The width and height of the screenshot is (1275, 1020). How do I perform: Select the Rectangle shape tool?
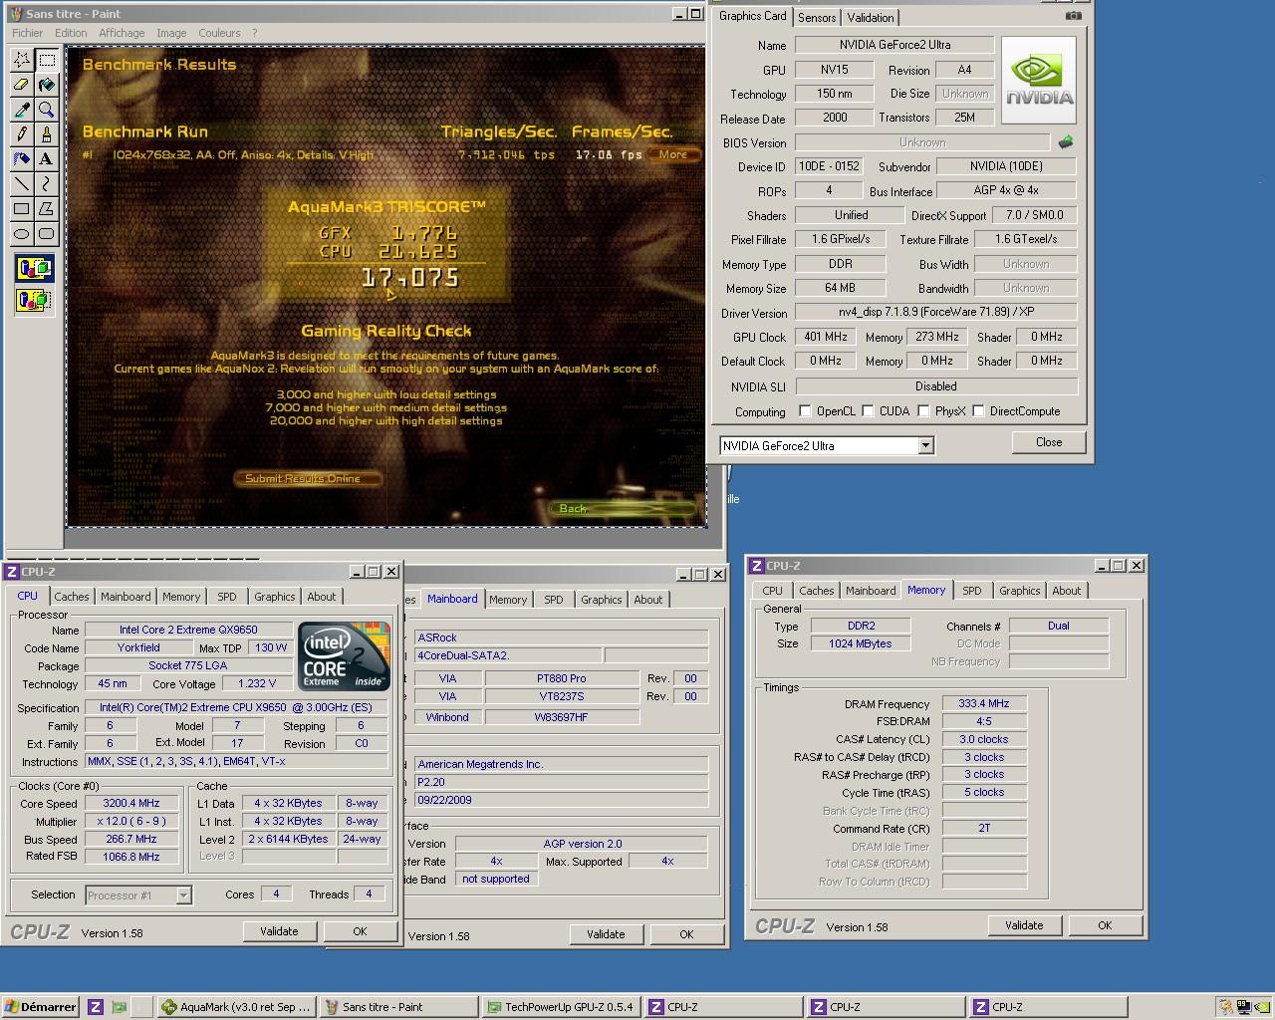click(21, 209)
